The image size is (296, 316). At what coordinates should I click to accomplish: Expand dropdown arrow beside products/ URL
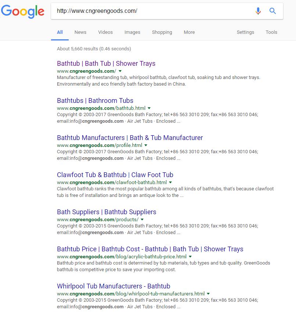coord(142,219)
